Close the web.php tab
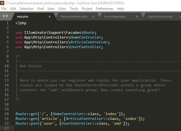 click(x=50, y=16)
